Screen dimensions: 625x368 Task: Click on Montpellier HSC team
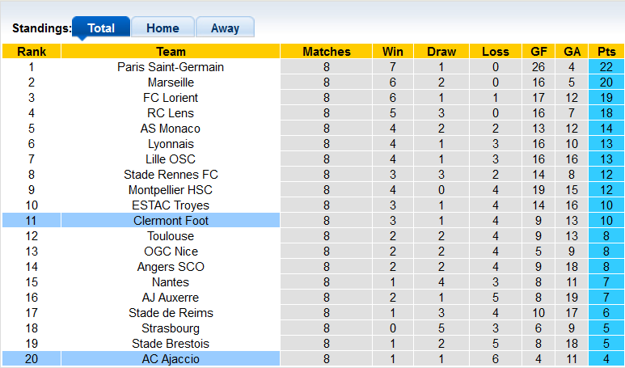[171, 190]
